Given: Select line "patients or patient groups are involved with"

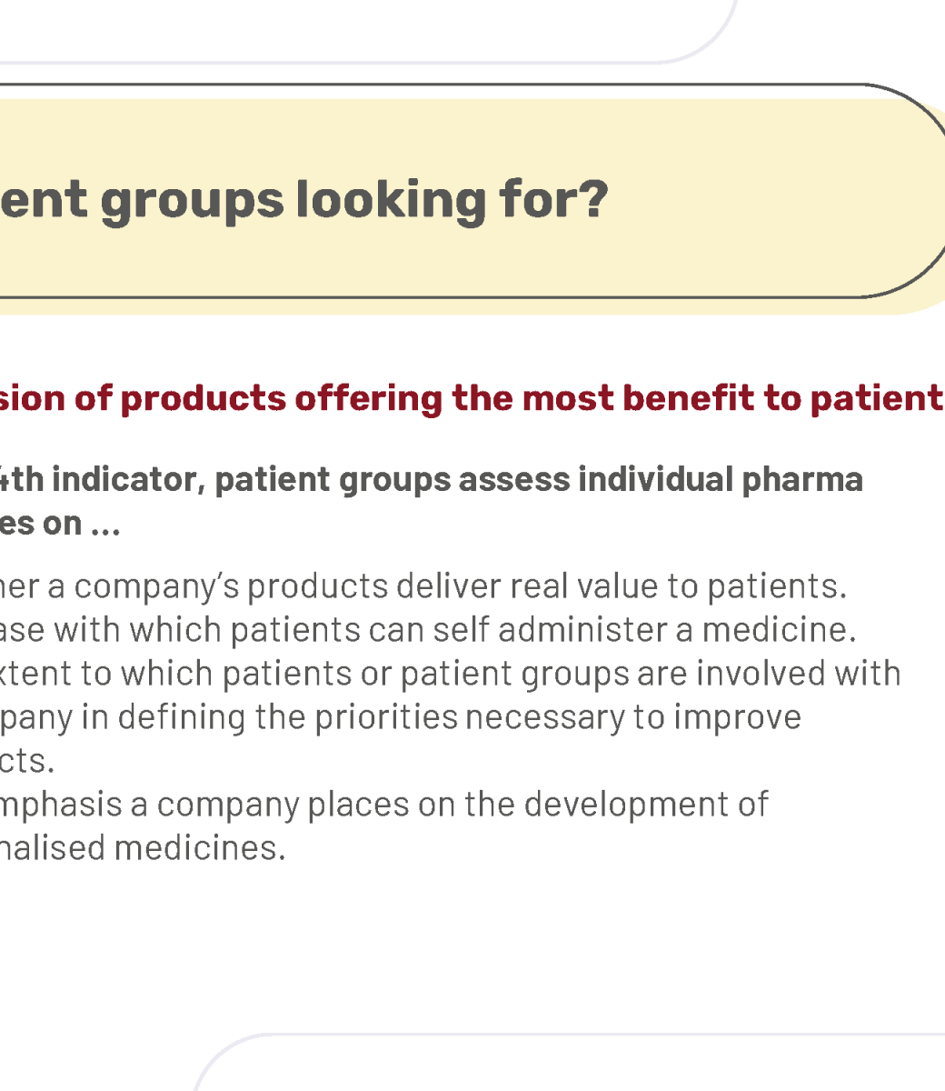Looking at the screenshot, I should click(x=562, y=674).
